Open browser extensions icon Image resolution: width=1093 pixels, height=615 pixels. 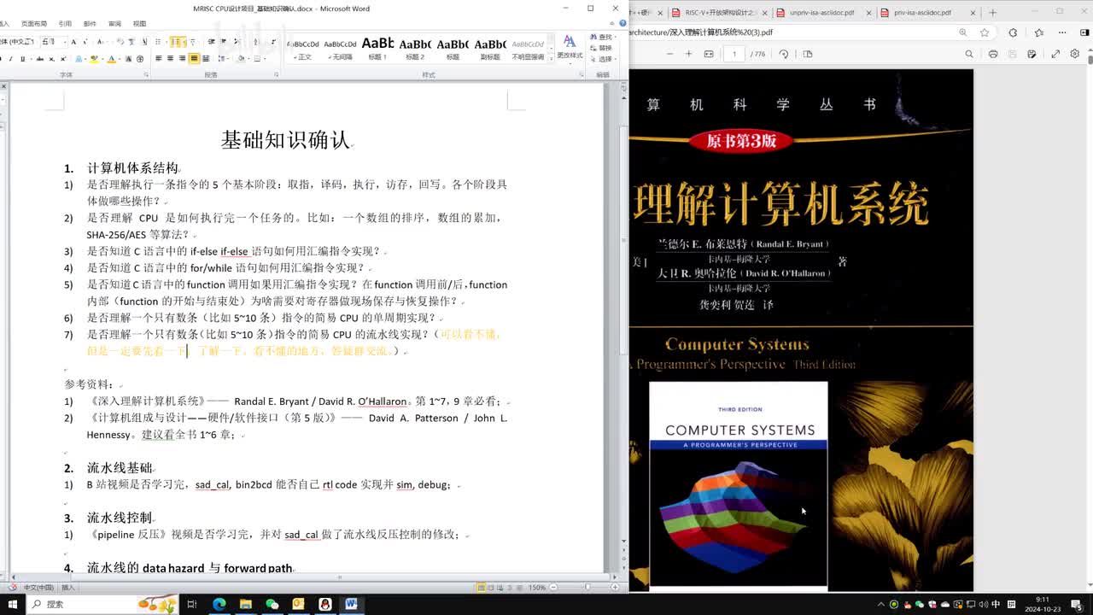coord(1013,32)
